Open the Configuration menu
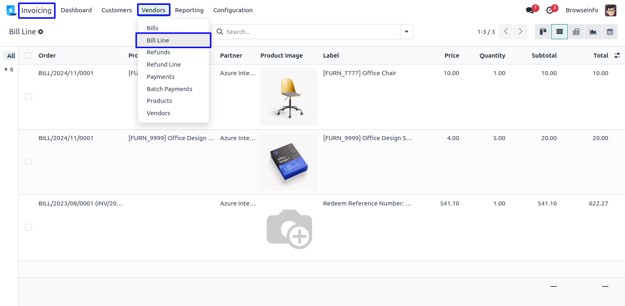625x306 pixels. (x=233, y=10)
